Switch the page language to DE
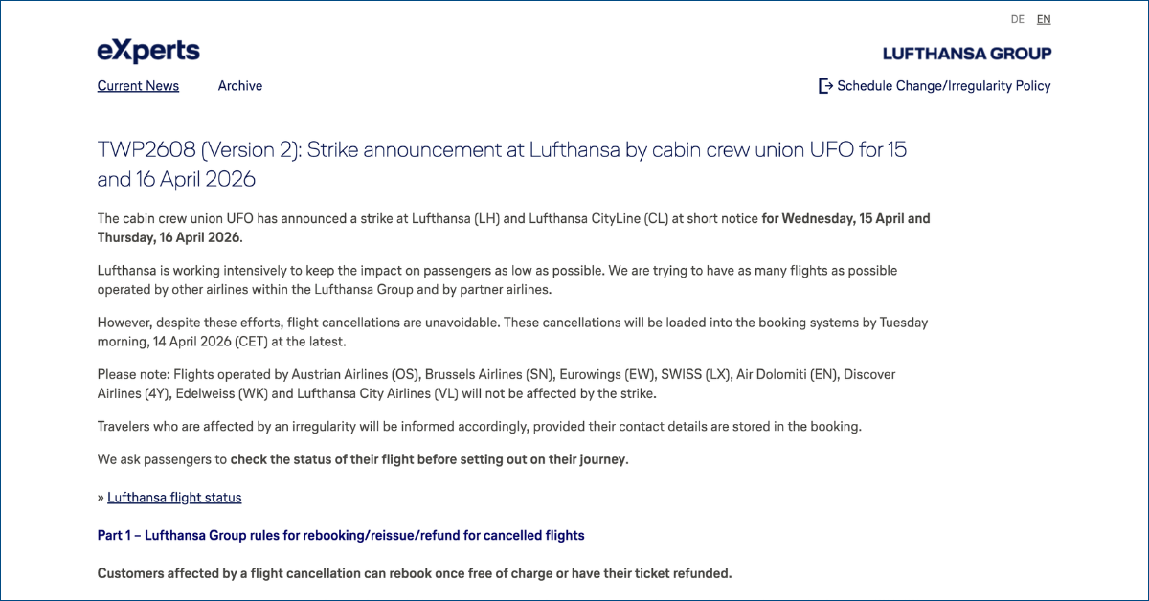This screenshot has width=1149, height=601. click(1017, 19)
